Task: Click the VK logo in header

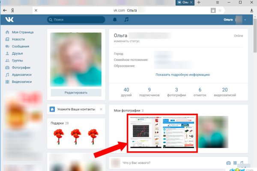Action: coord(9,20)
